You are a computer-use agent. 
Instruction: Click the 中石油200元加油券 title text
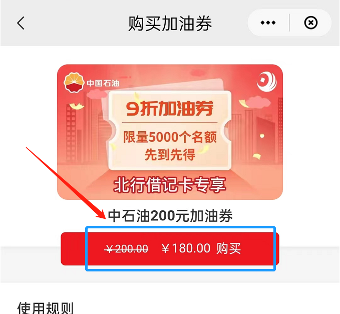click(170, 216)
